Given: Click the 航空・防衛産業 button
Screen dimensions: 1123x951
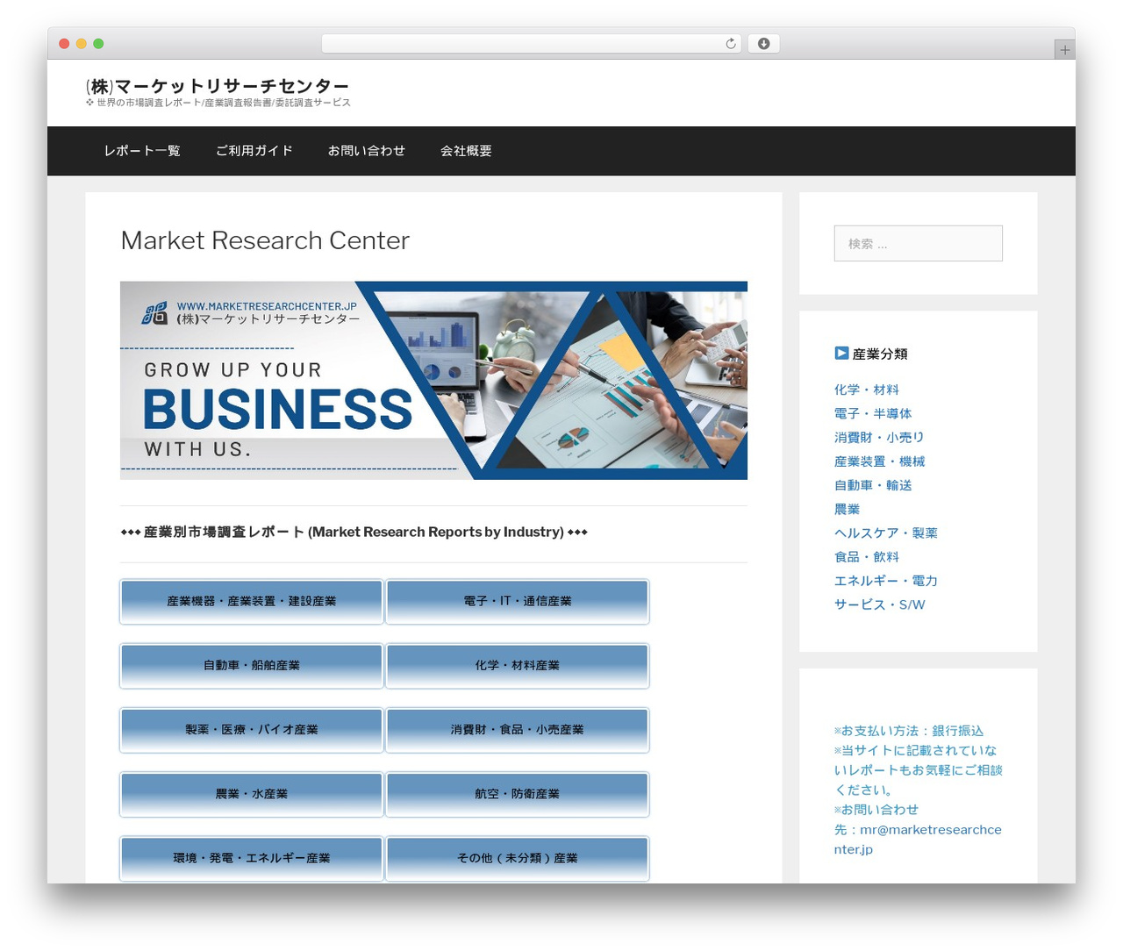Looking at the screenshot, I should coord(518,793).
